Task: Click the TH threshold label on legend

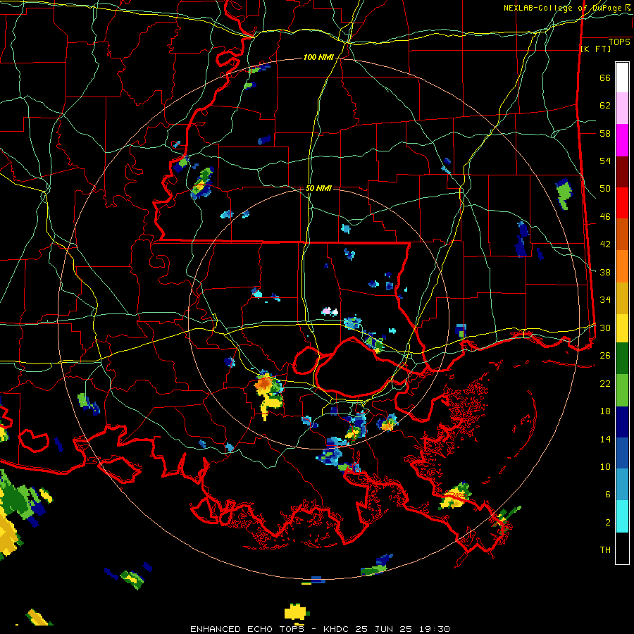Action: [x=605, y=550]
